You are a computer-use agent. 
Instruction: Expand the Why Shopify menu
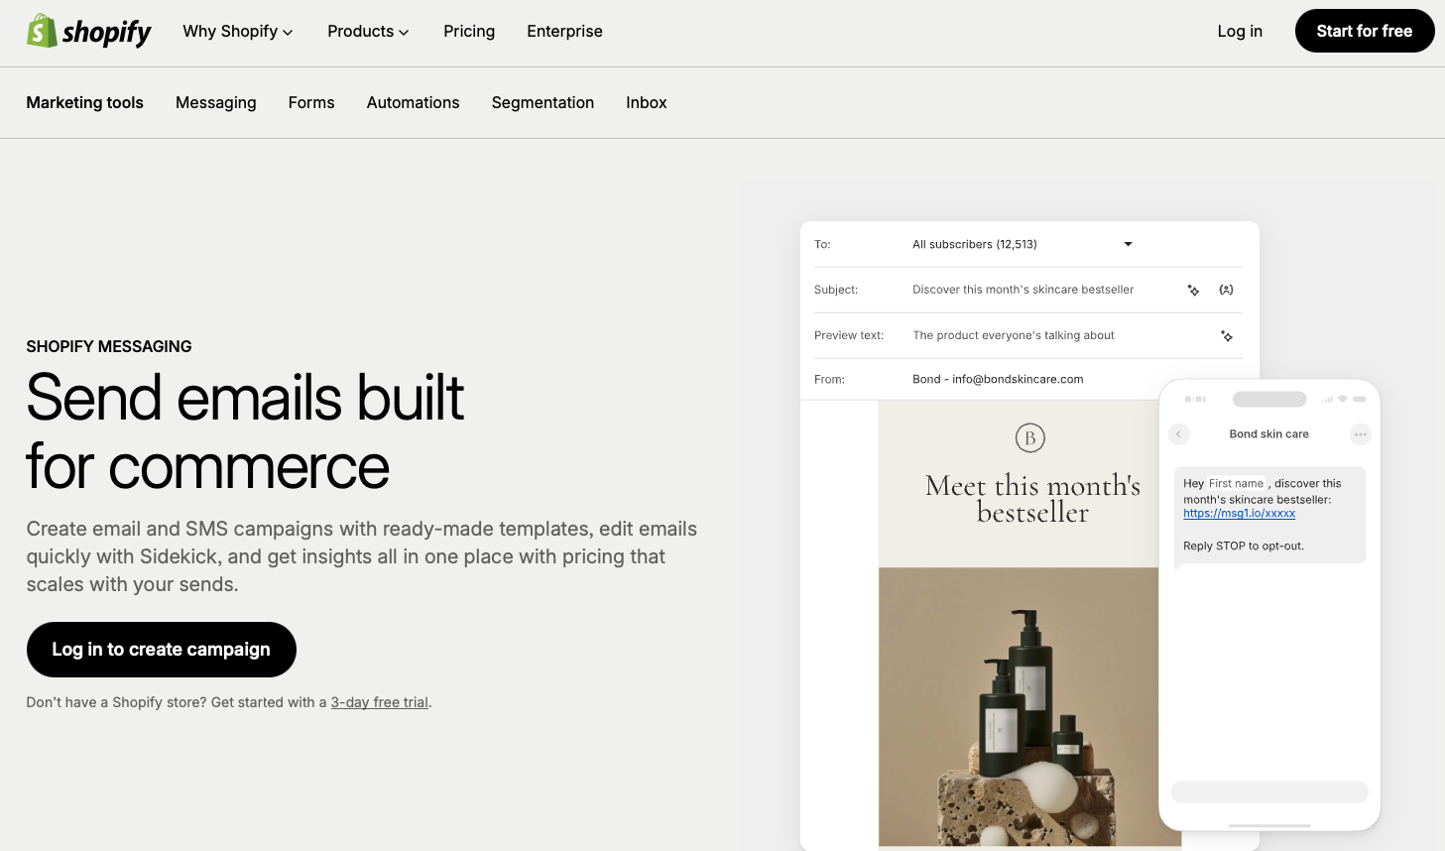pos(238,32)
